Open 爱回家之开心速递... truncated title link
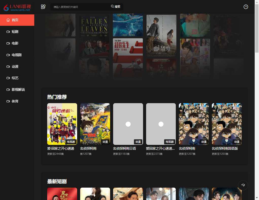 tap(160, 148)
